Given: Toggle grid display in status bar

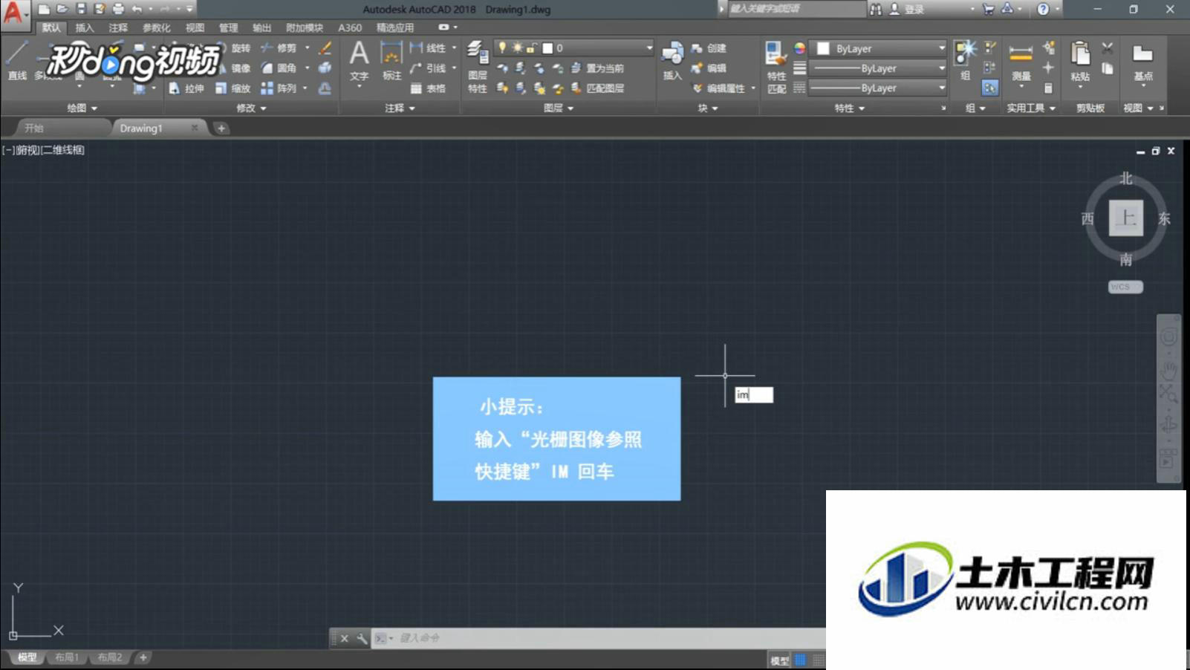Looking at the screenshot, I should [x=800, y=660].
